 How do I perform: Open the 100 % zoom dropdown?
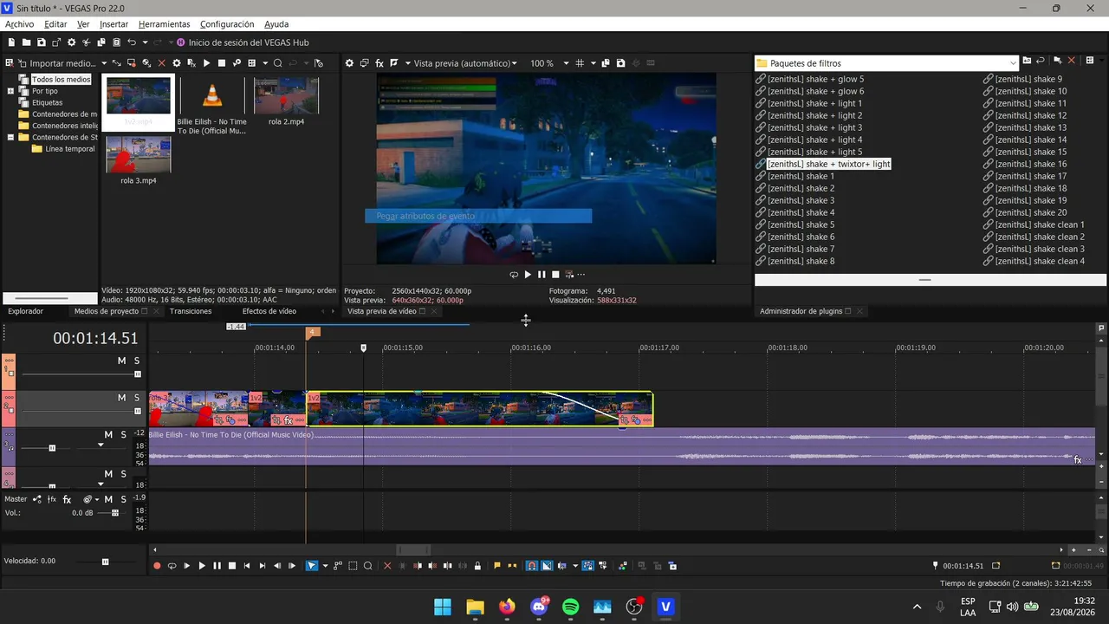pyautogui.click(x=549, y=63)
